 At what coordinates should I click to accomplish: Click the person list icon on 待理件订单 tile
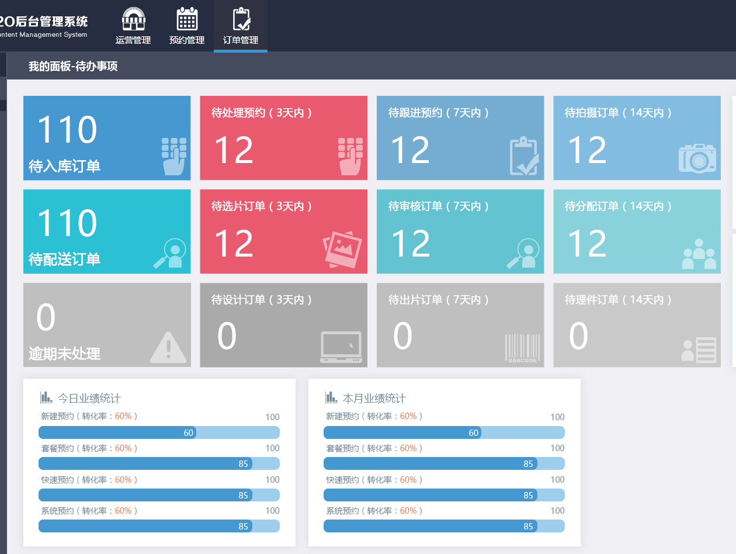699,349
